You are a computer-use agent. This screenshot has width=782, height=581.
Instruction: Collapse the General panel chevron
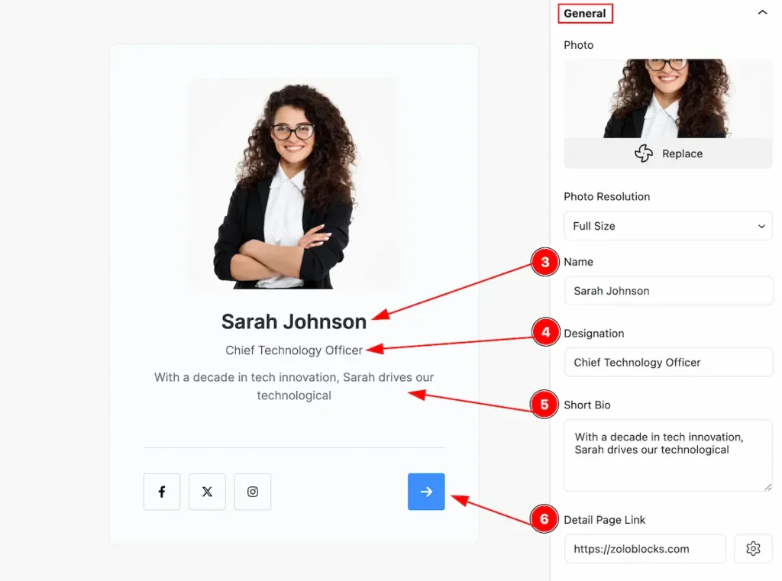(762, 12)
